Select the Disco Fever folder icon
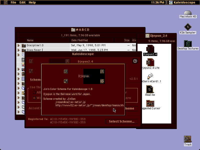The image size is (200, 150). 23,50
